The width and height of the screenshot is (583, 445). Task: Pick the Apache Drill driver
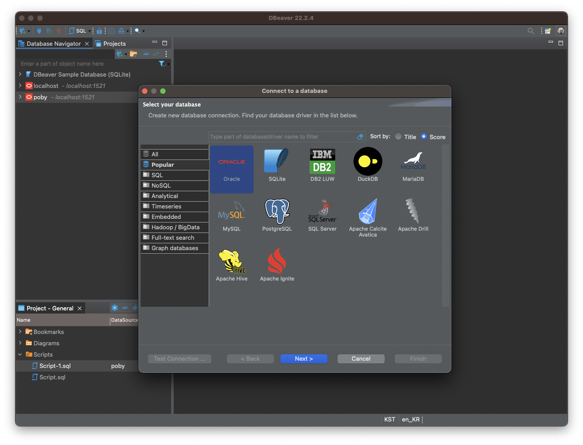point(413,215)
